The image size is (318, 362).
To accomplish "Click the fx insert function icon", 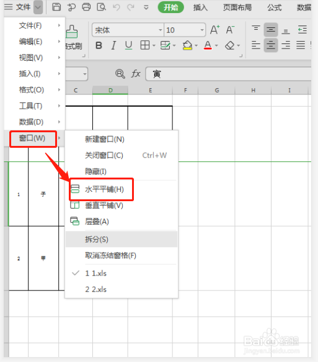I will 136,74.
